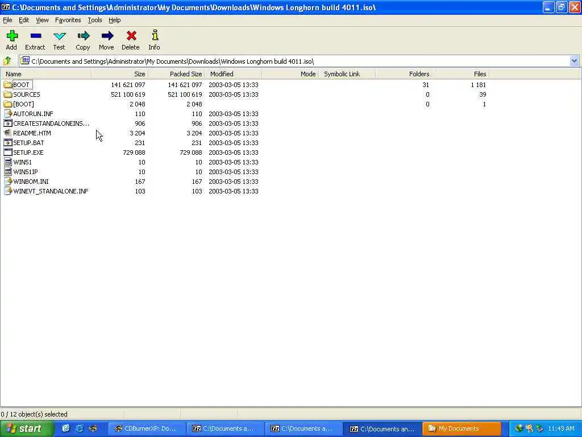The width and height of the screenshot is (582, 437).
Task: Click the Test toolbar icon
Action: 59,36
